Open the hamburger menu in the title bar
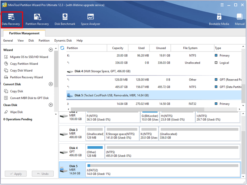The height and width of the screenshot is (185, 247). pos(222,5)
